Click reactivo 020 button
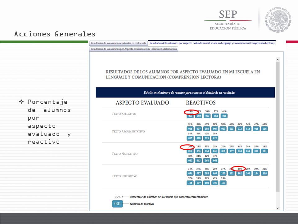 [x=215, y=138]
